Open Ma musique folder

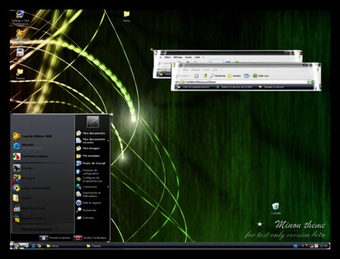point(92,156)
